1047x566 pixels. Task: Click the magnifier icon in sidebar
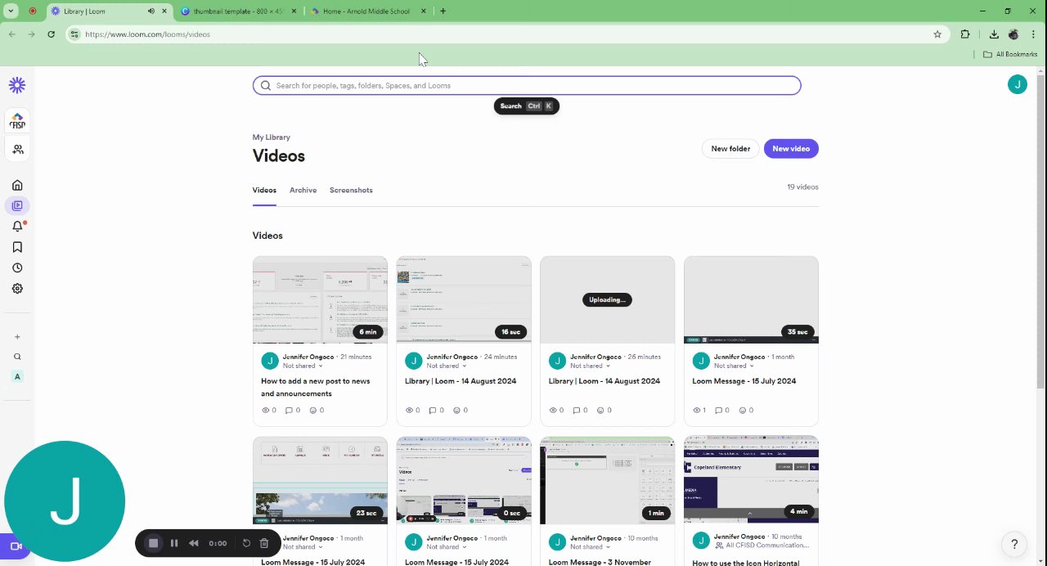point(17,357)
